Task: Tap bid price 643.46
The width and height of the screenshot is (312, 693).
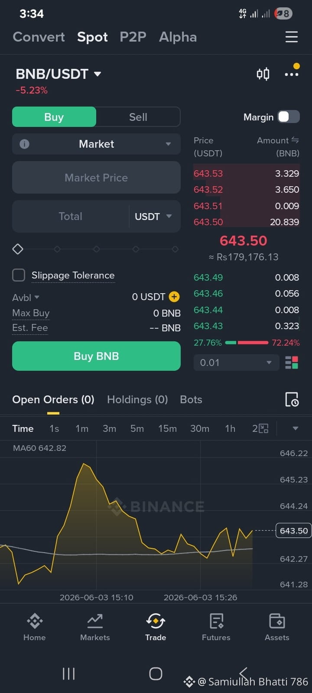Action: [208, 293]
